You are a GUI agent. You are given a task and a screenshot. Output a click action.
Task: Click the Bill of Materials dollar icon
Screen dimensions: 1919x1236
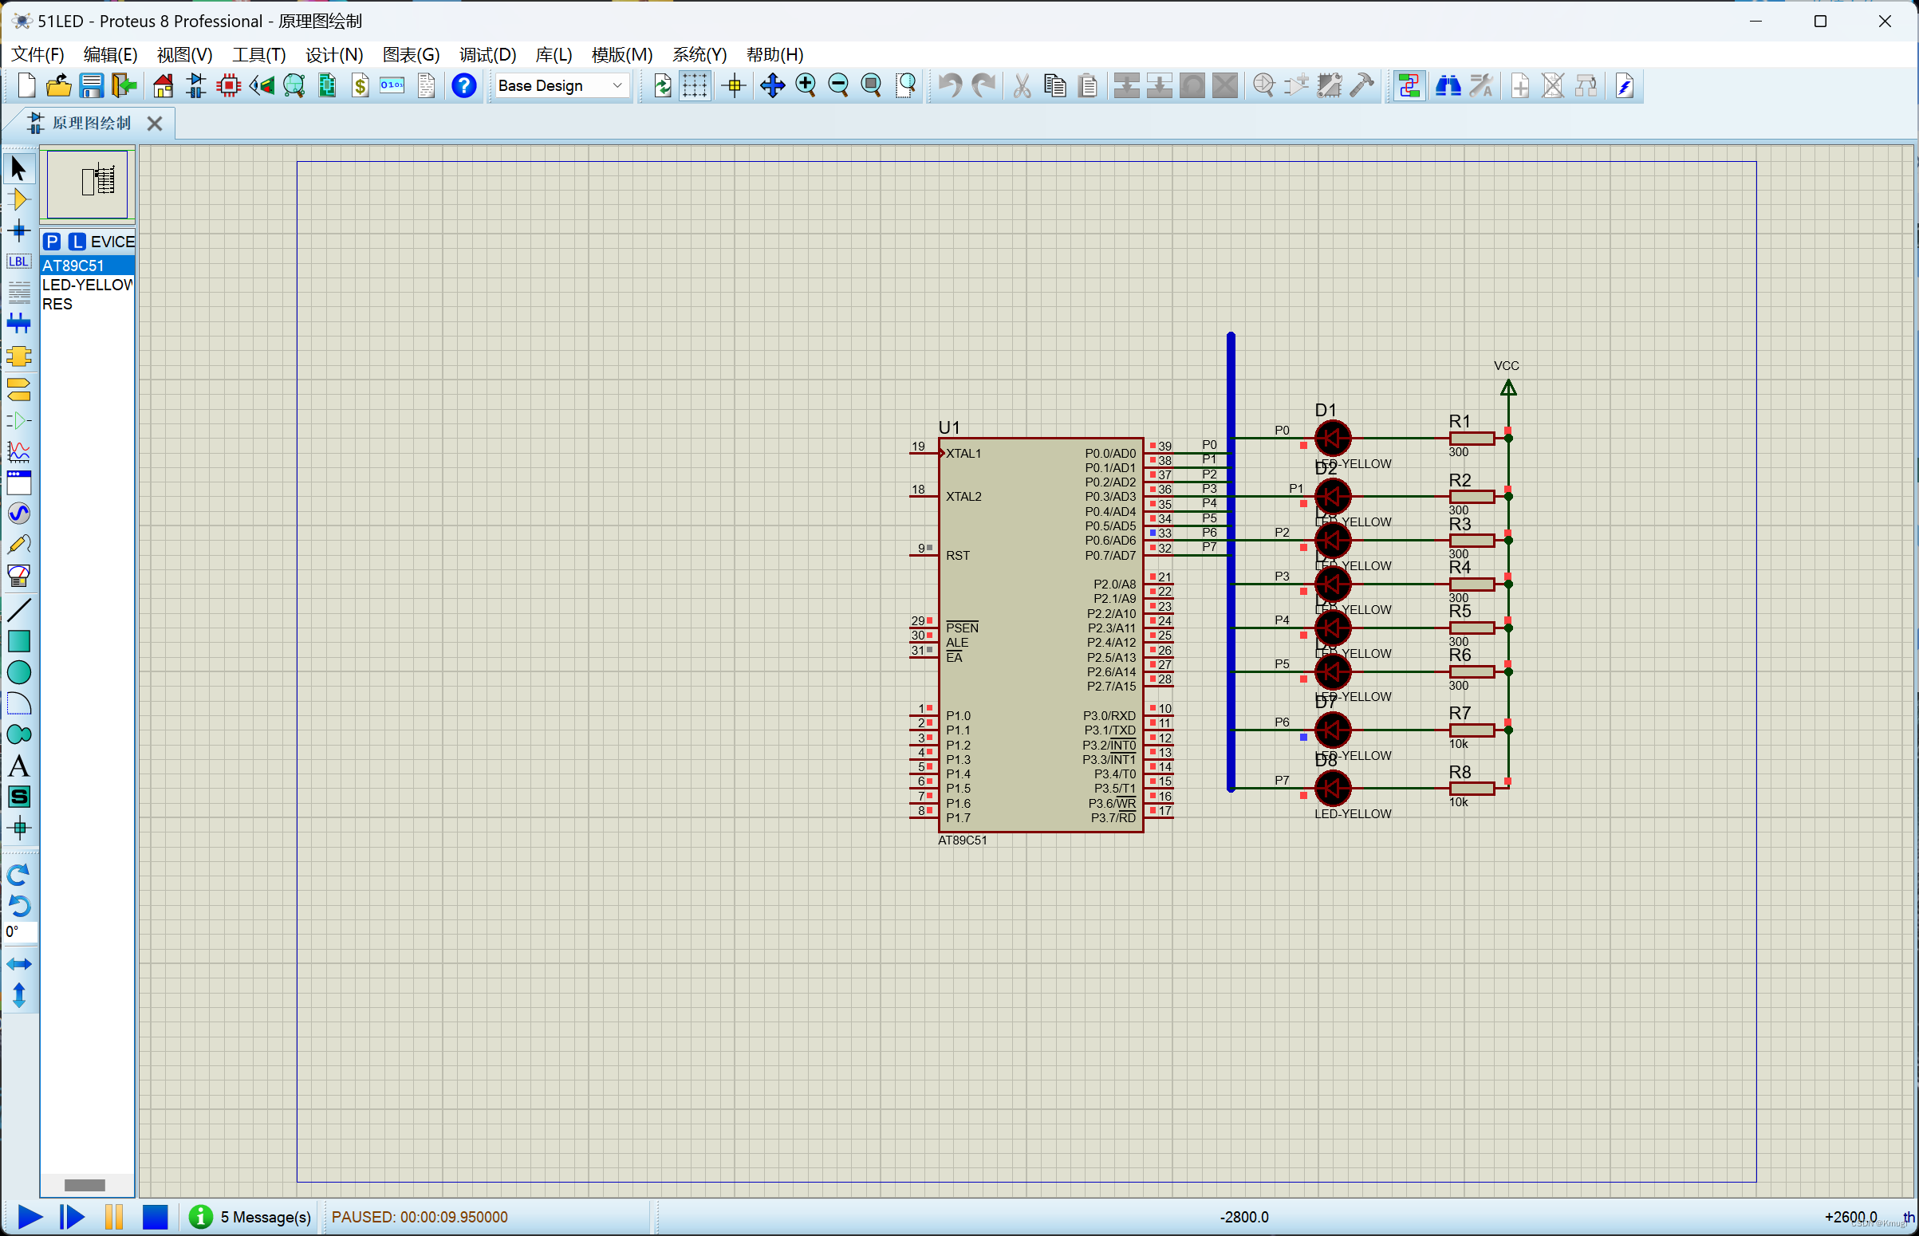361,85
